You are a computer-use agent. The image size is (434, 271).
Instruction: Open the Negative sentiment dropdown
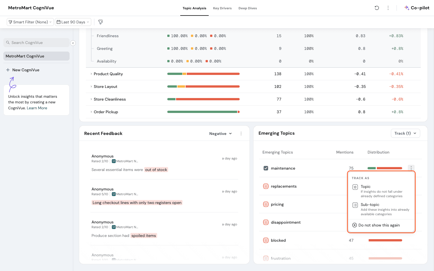point(221,134)
